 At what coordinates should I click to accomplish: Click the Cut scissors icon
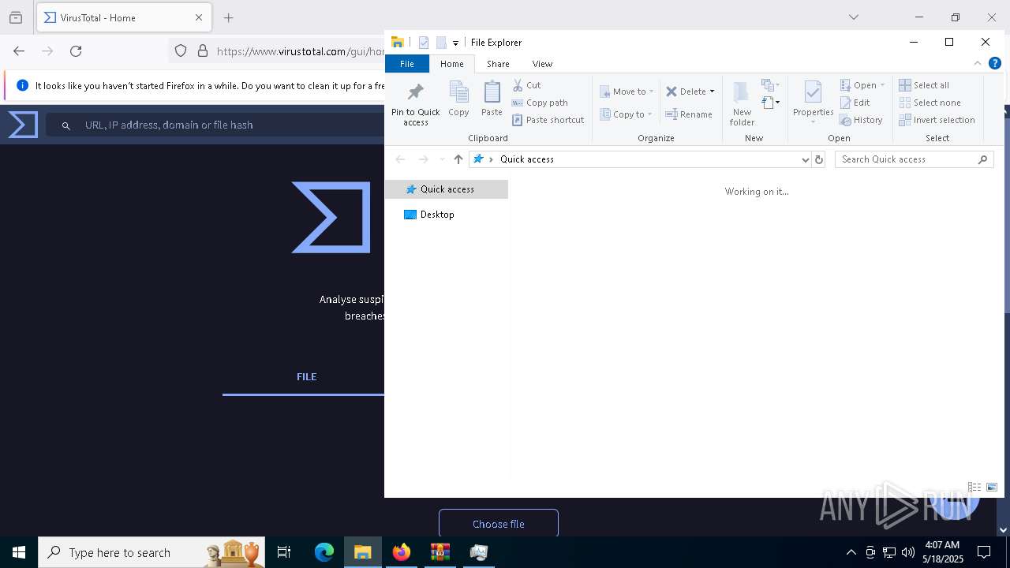(x=518, y=85)
